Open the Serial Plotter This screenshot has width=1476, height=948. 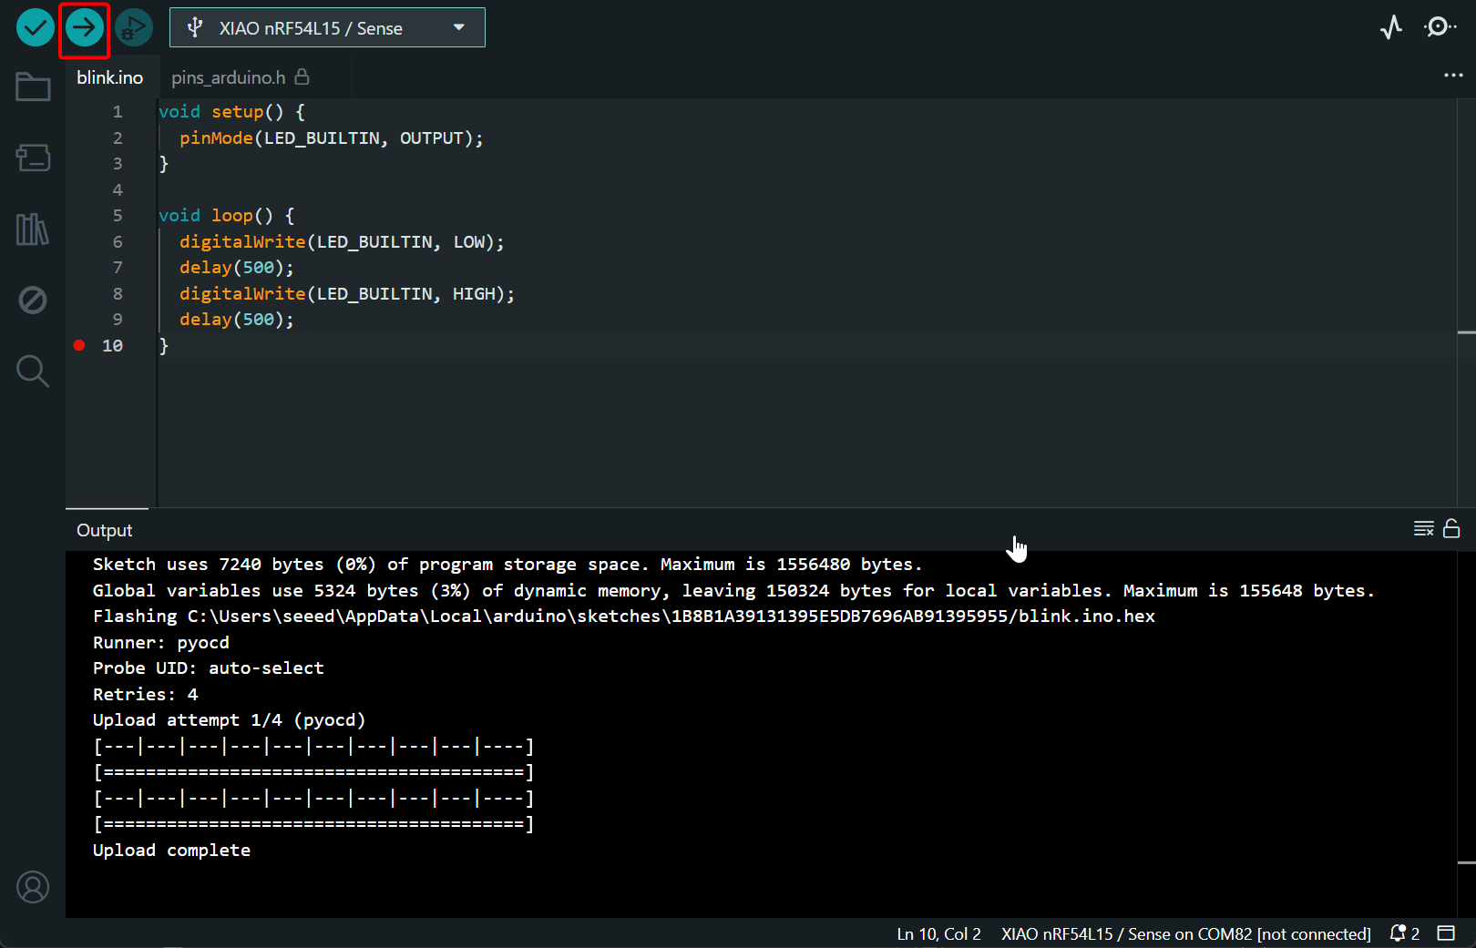1390,27
